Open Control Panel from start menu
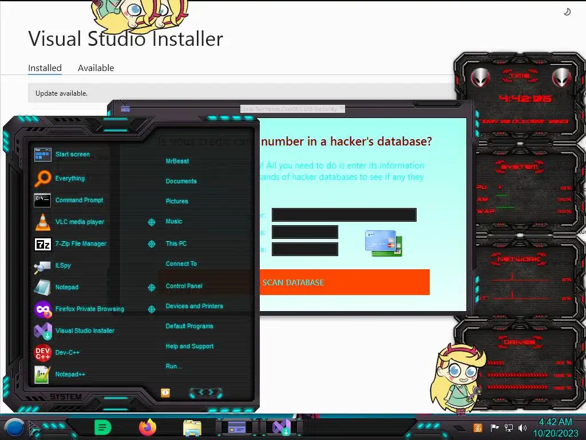This screenshot has height=440, width=586. coord(184,286)
